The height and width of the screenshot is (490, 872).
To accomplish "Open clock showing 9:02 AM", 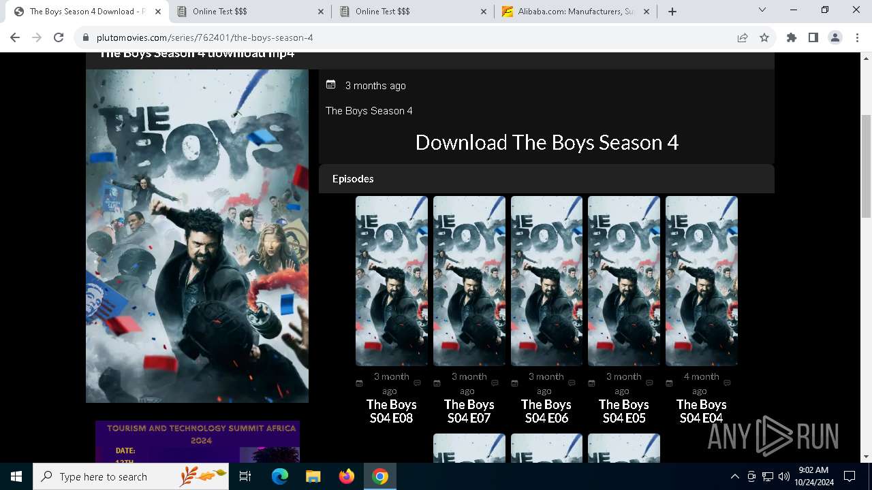I will [813, 476].
